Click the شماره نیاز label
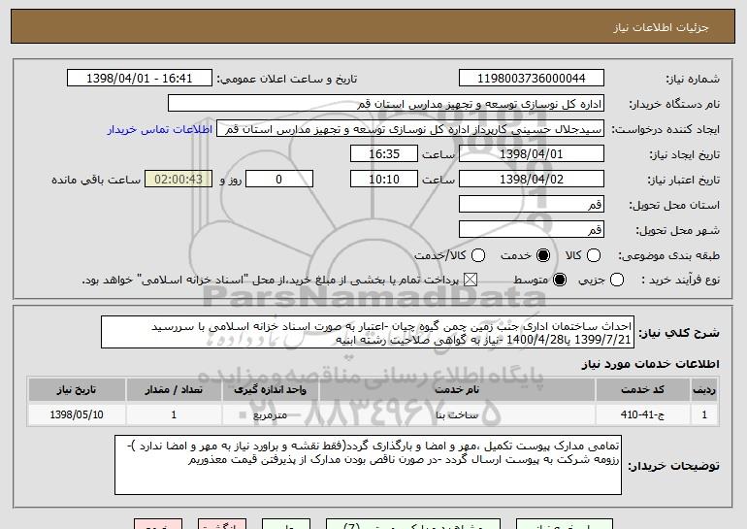The height and width of the screenshot is (529, 747). (693, 80)
